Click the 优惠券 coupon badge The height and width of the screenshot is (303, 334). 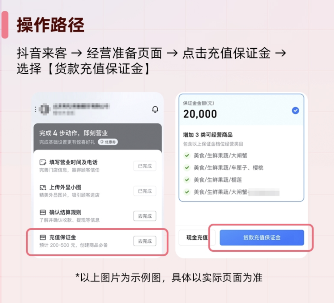click(108, 142)
